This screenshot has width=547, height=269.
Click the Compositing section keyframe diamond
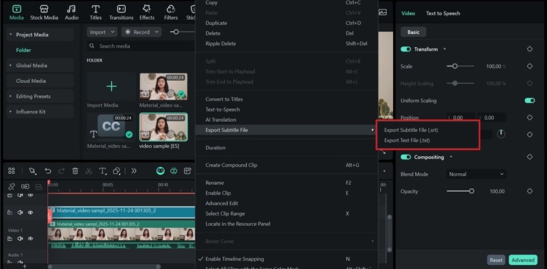pos(529,157)
